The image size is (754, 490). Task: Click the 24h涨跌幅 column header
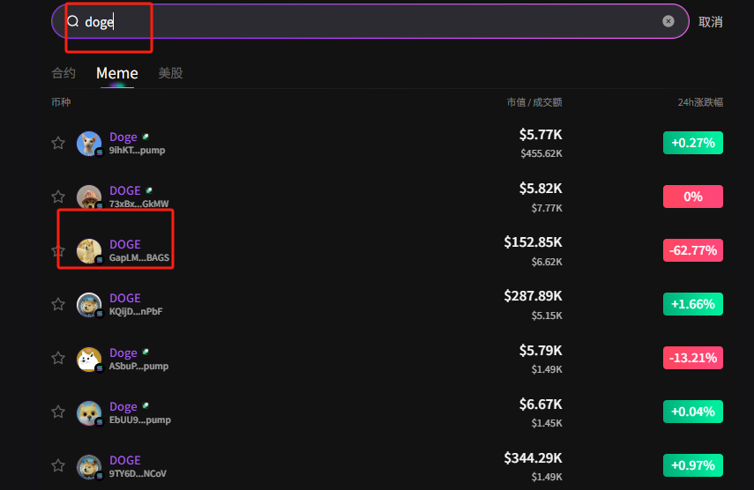click(x=700, y=102)
